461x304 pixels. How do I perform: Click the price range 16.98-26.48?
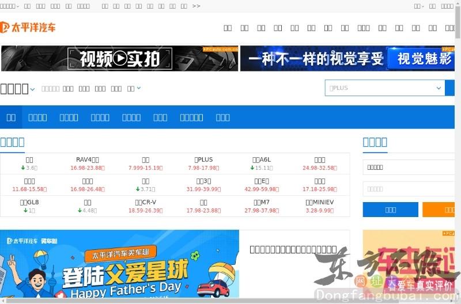[88, 189]
